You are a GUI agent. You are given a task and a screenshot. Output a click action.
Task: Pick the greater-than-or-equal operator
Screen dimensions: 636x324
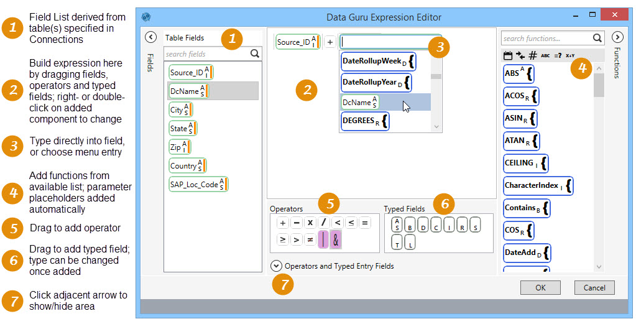click(x=283, y=239)
